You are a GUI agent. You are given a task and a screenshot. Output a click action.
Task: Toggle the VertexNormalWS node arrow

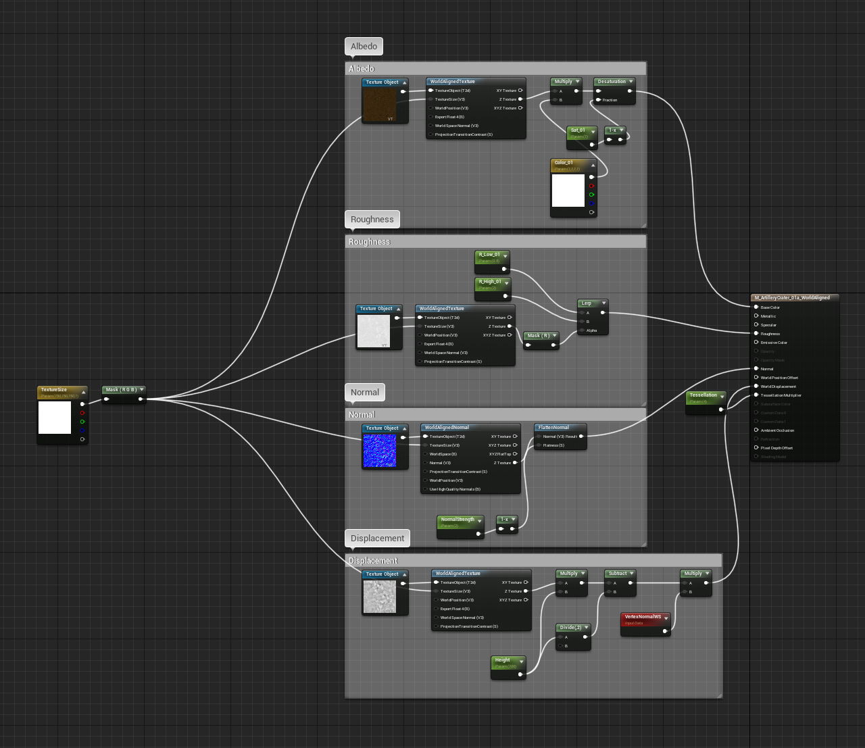point(666,618)
